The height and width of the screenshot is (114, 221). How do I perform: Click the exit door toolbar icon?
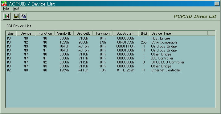7,16
